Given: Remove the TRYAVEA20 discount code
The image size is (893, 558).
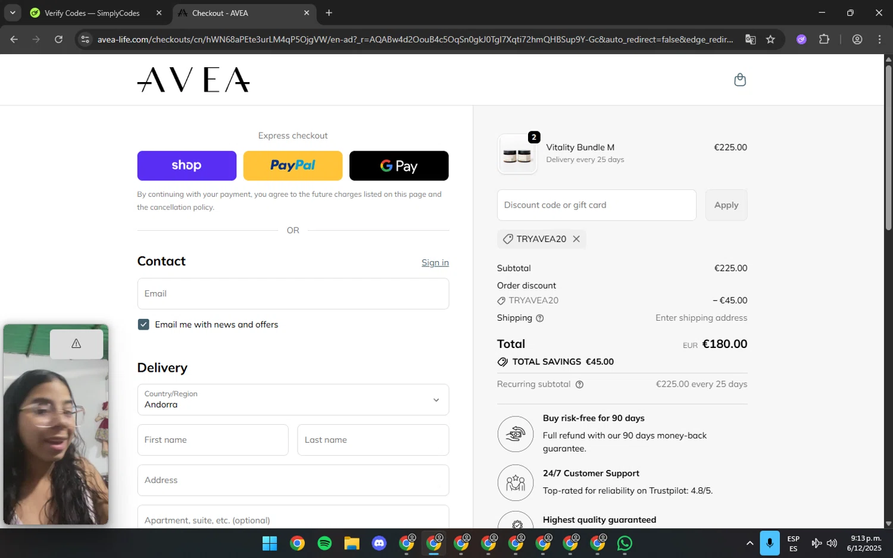Looking at the screenshot, I should [x=576, y=239].
